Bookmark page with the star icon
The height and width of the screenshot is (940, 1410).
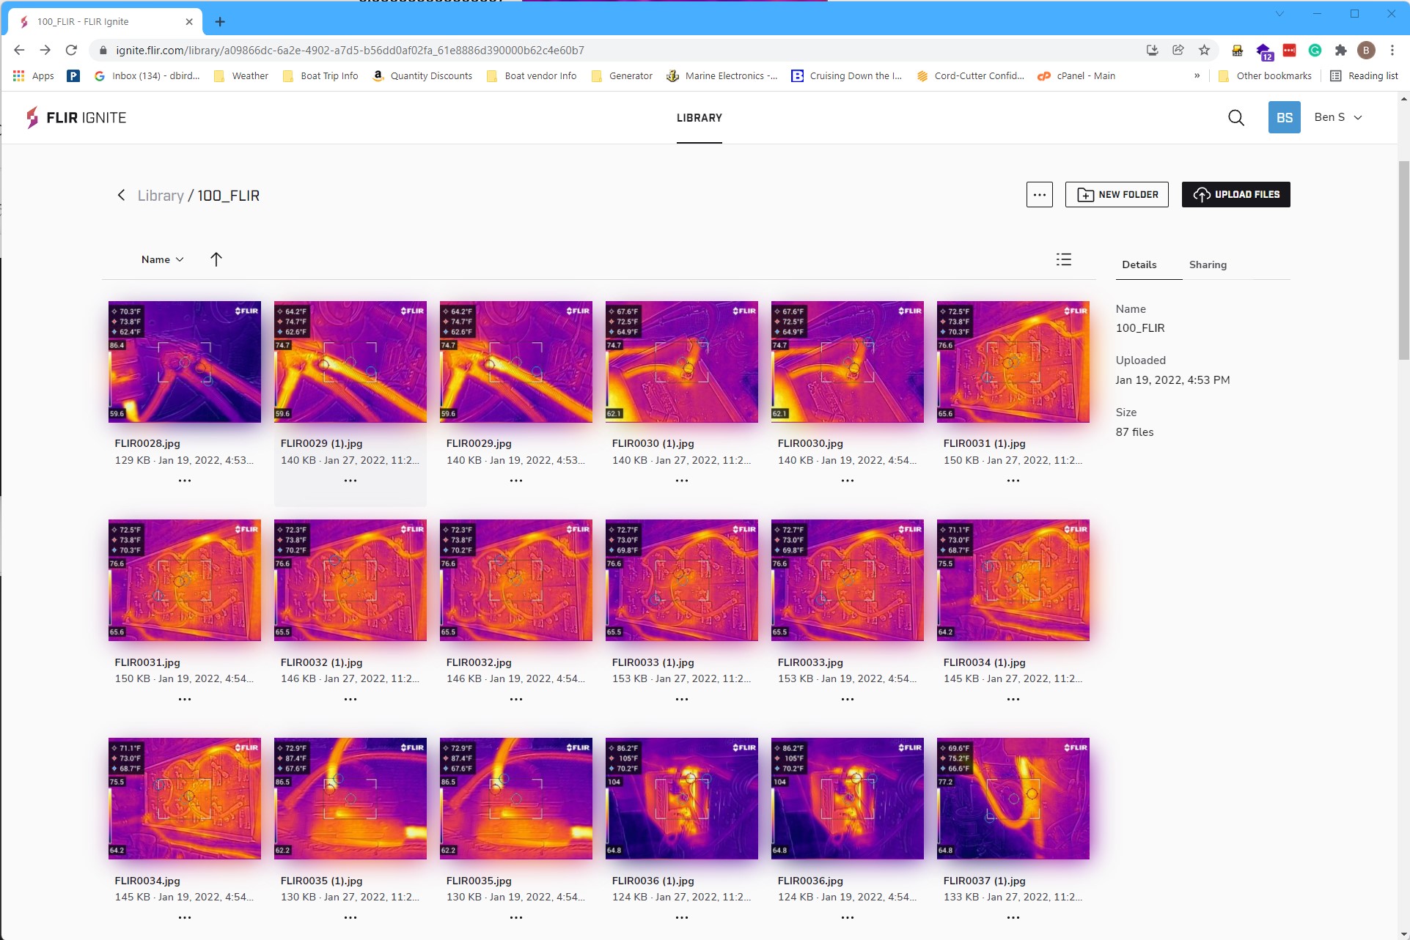point(1204,51)
